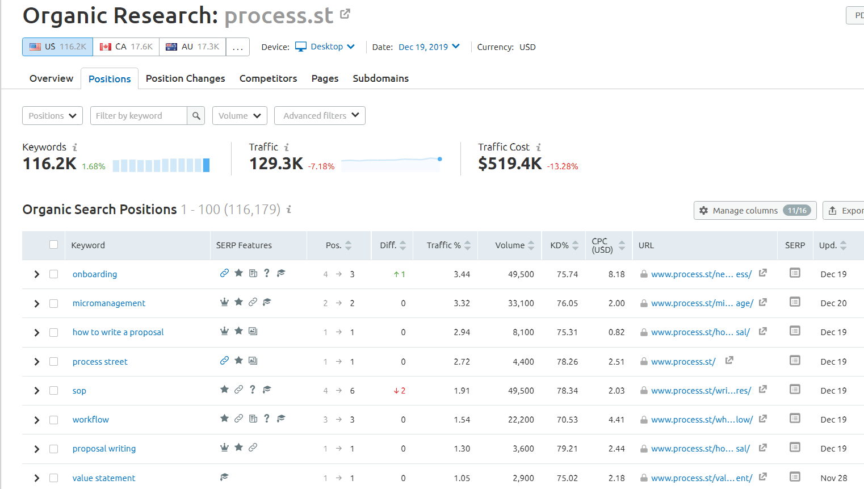Check the value statement row checkbox
This screenshot has height=489, width=864.
[x=53, y=478]
